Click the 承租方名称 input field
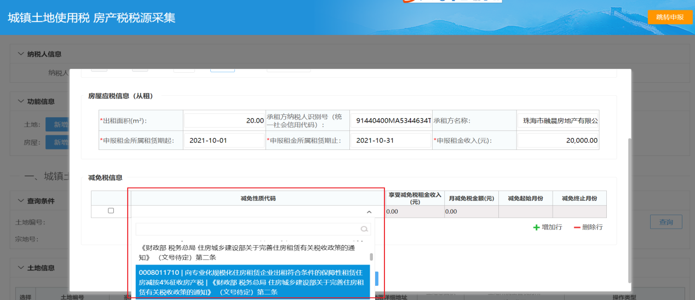 coord(558,120)
